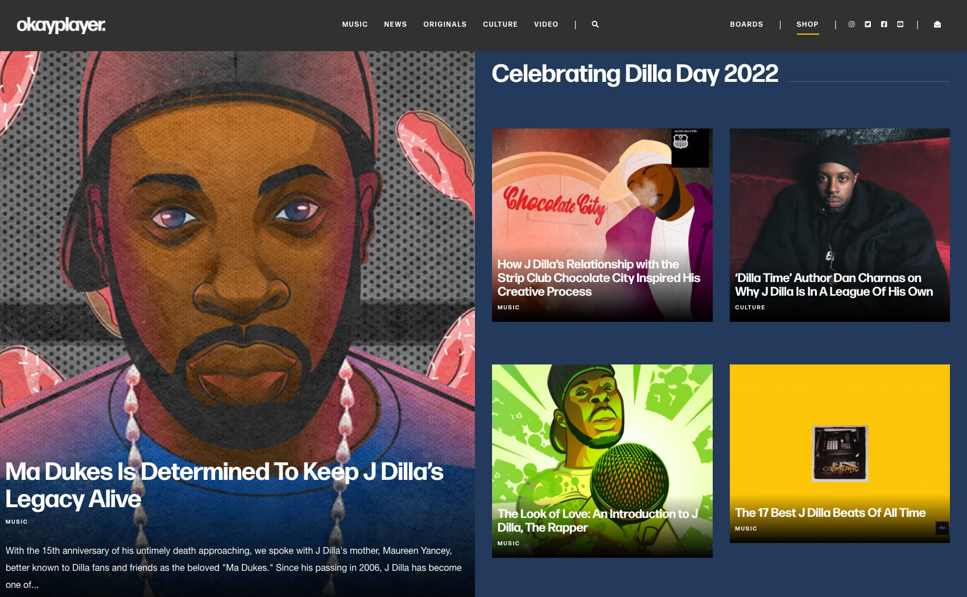This screenshot has width=967, height=597.
Task: Open the Chocolate City article thumbnail
Action: pos(602,225)
